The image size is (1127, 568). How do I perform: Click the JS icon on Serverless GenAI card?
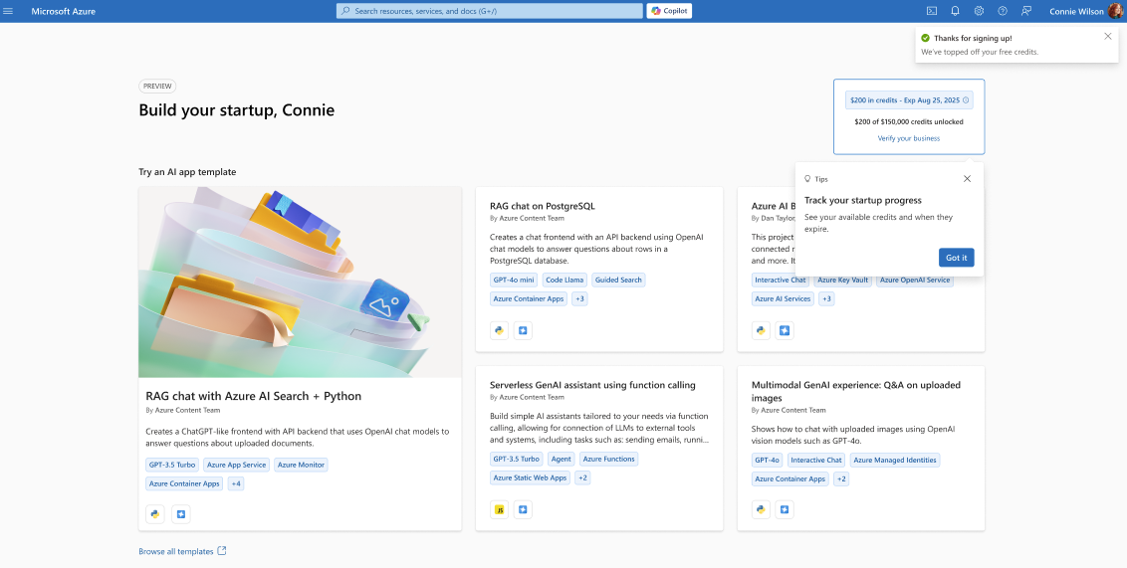point(499,510)
